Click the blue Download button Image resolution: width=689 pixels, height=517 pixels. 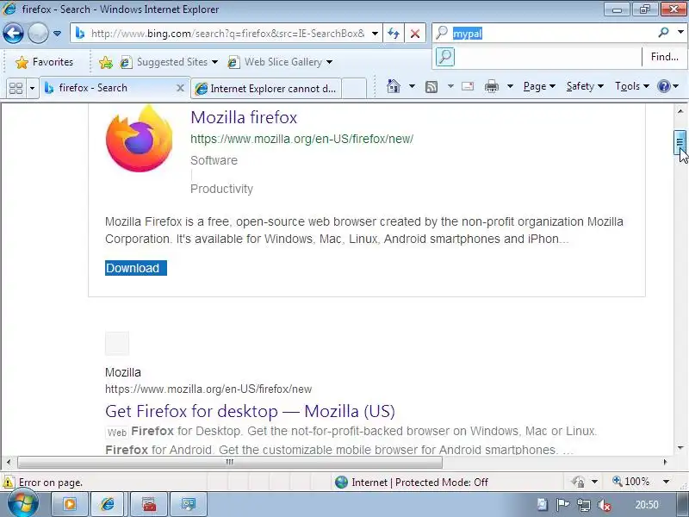click(136, 268)
